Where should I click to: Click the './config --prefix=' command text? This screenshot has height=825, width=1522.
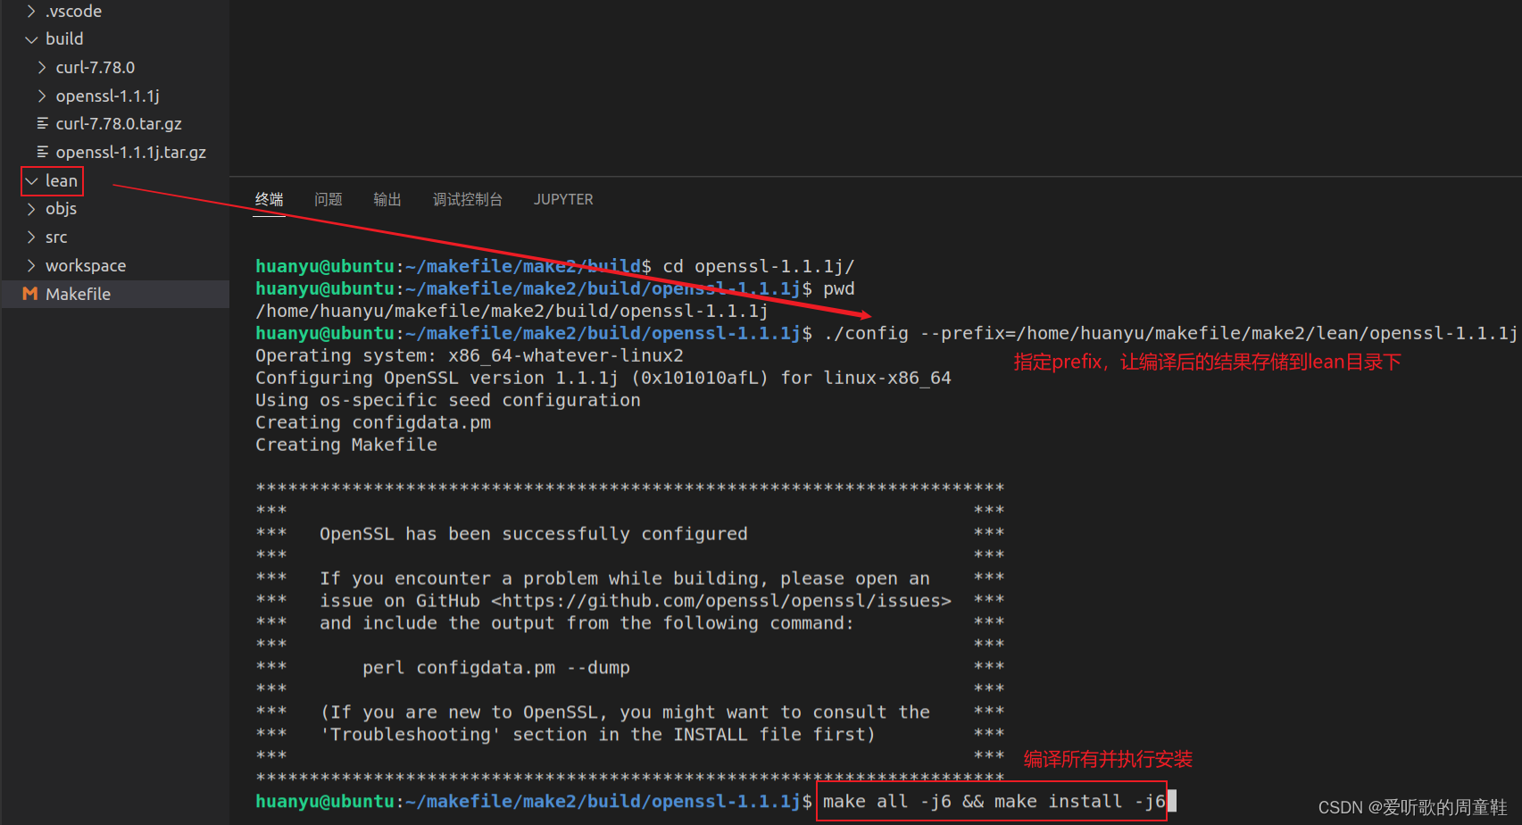tap(919, 333)
